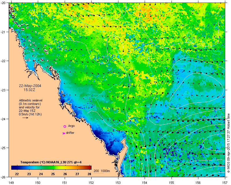Click the magenta drifter marker symbol

[64, 133]
